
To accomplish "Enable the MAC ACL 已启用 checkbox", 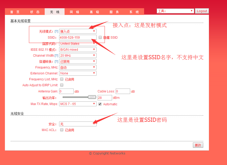I will tap(62, 130).
